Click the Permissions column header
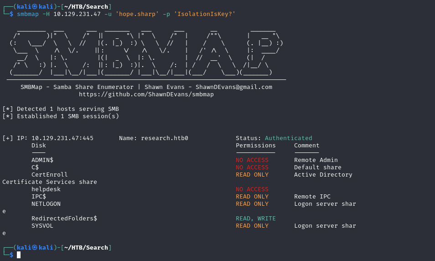Viewport: 435px width, 261px height. (x=256, y=145)
